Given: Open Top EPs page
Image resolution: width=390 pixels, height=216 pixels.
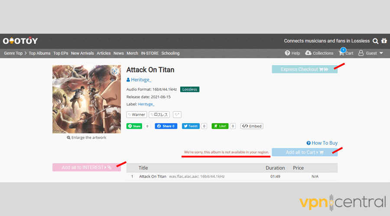Looking at the screenshot, I should (61, 53).
